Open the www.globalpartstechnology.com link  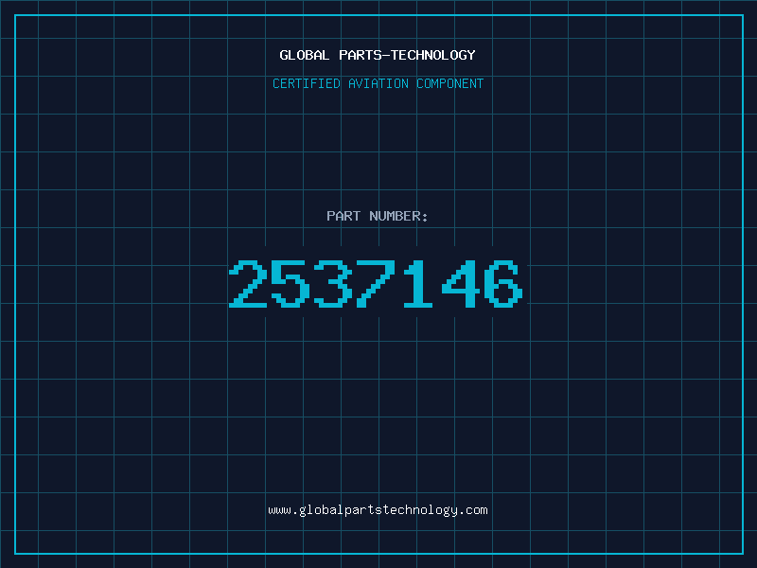point(378,510)
